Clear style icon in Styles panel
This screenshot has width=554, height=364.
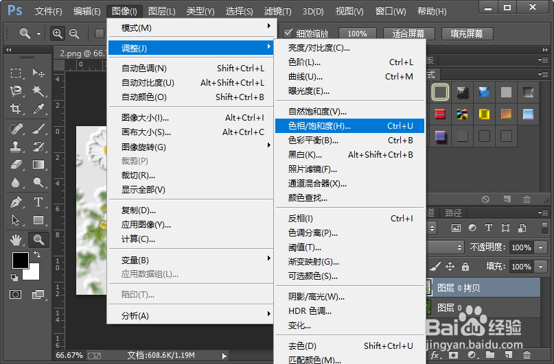click(x=486, y=199)
